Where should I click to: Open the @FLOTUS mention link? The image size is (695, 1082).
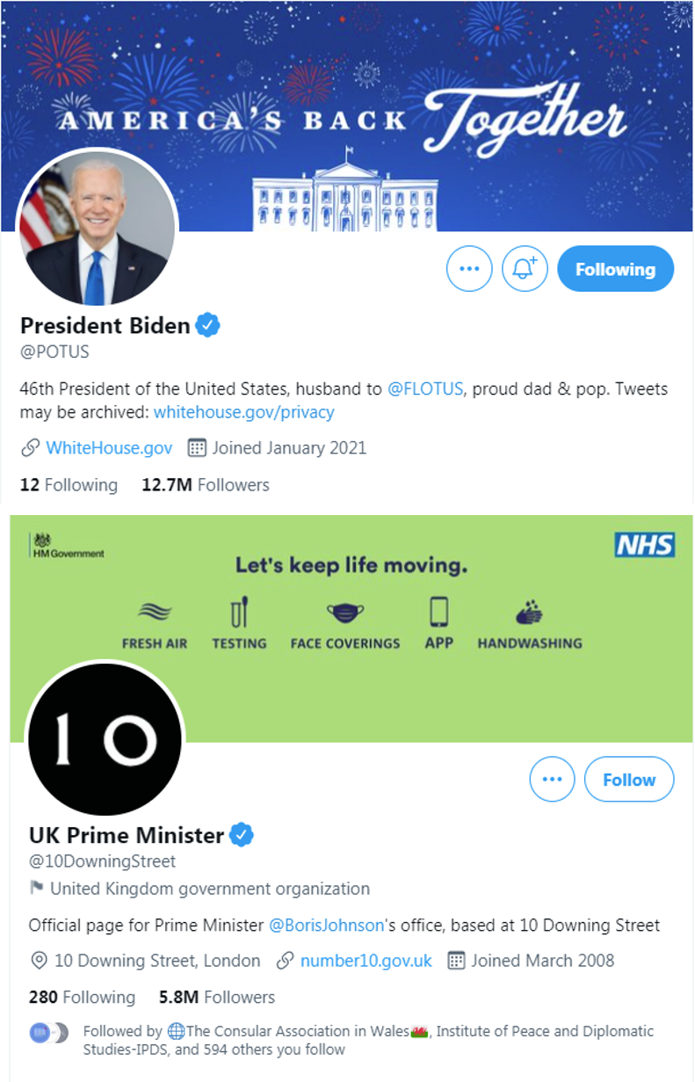pos(424,389)
